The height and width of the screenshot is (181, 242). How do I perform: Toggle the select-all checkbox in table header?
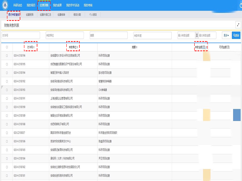[7, 47]
